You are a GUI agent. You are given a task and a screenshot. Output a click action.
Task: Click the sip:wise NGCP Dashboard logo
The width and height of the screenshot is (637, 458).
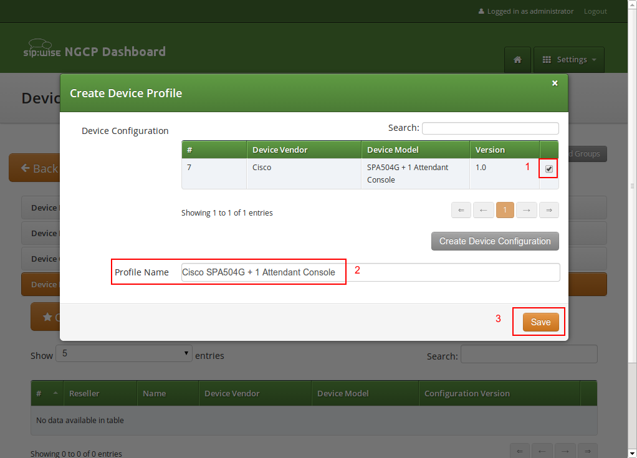(94, 51)
